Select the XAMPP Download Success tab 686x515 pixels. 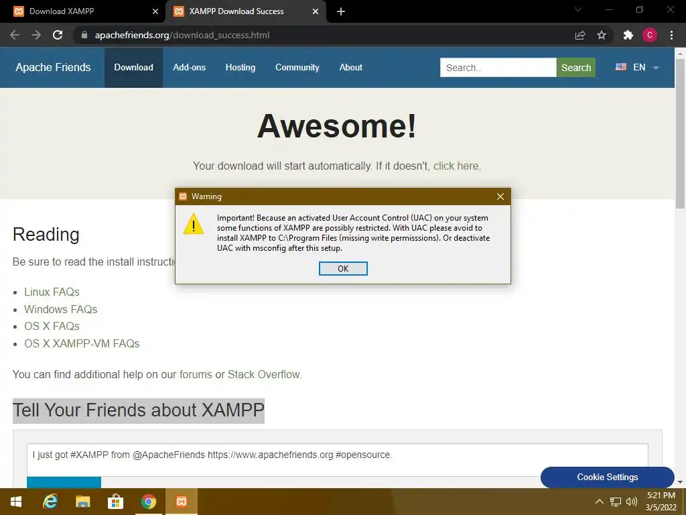click(x=236, y=11)
